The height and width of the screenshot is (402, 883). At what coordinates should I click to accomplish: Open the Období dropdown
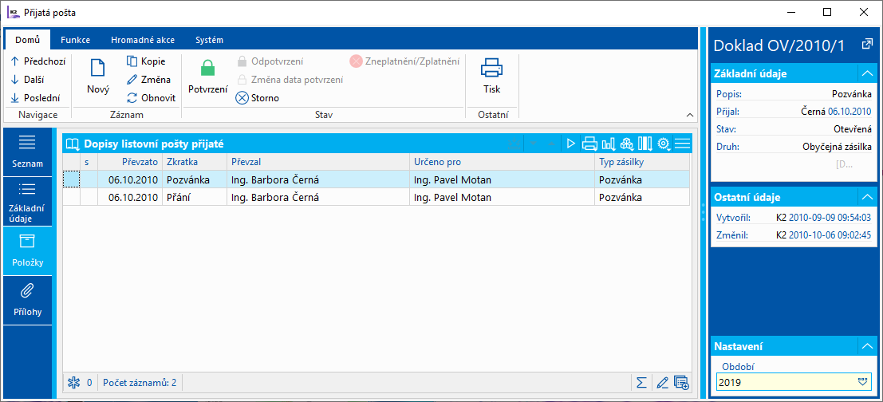(x=863, y=382)
